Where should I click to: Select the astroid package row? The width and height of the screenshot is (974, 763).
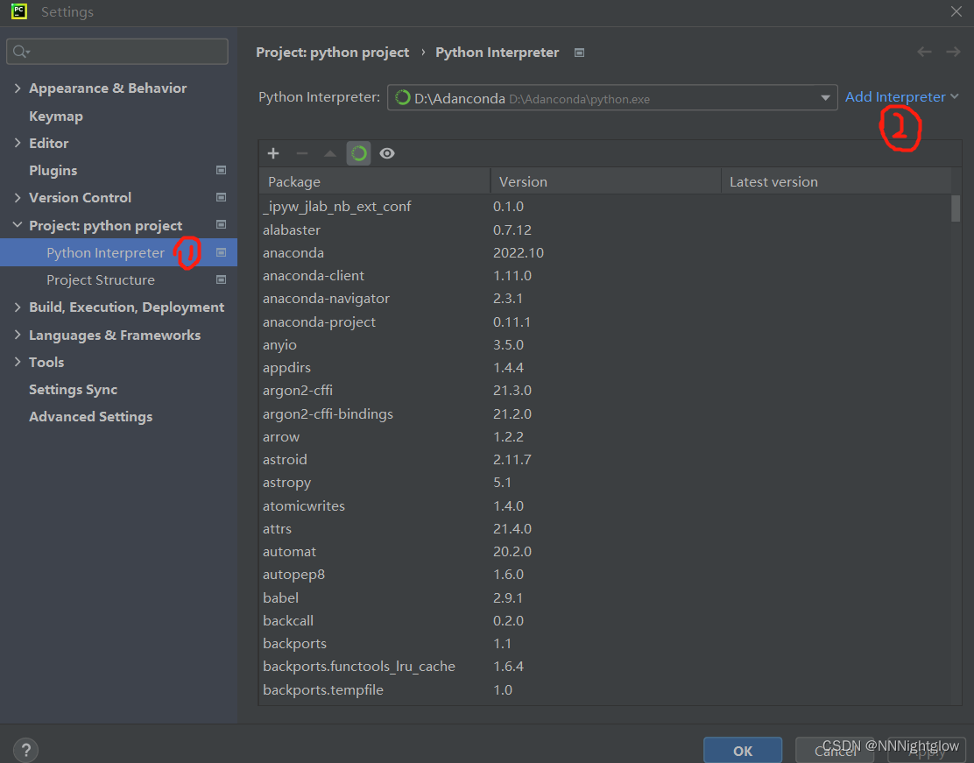[x=605, y=459]
